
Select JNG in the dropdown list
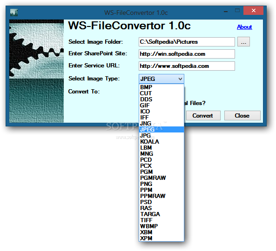162,124
